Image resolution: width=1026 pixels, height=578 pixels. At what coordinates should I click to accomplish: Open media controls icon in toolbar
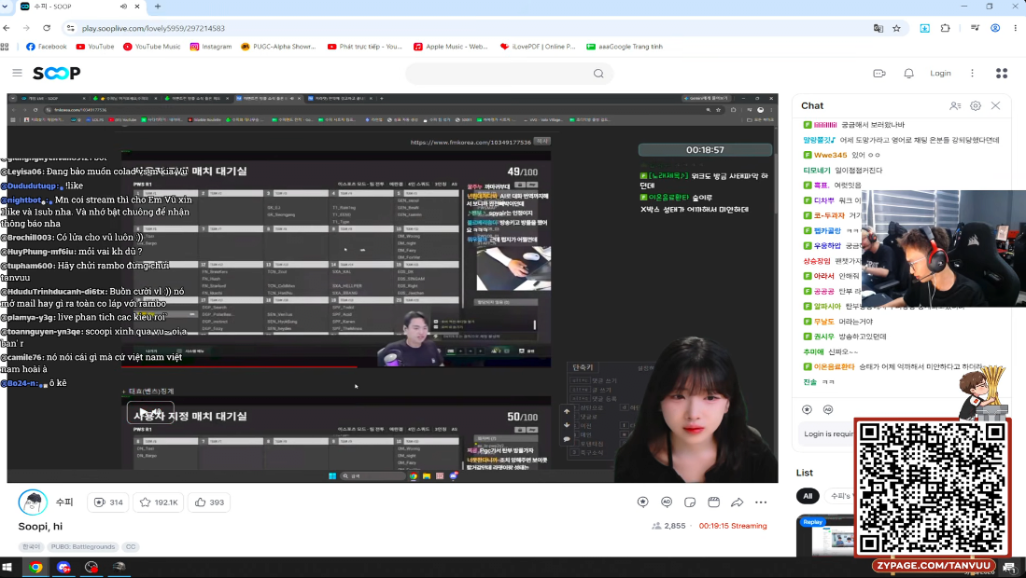tap(975, 28)
